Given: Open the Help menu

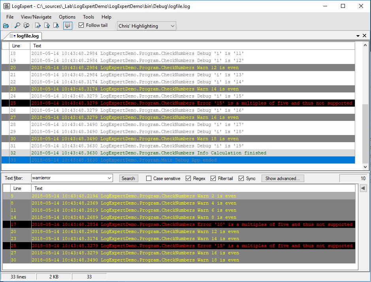Looking at the screenshot, I should pos(106,17).
